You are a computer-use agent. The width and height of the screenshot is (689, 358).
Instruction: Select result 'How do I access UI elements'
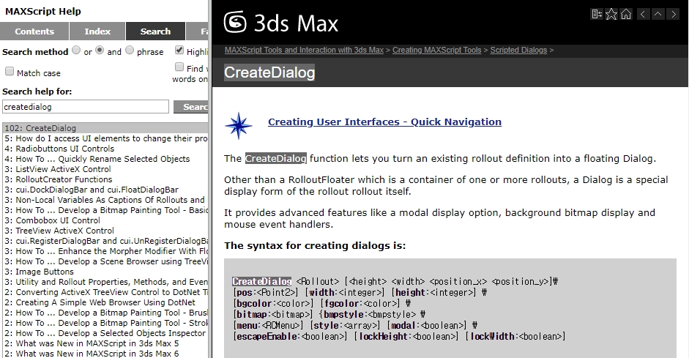click(105, 138)
